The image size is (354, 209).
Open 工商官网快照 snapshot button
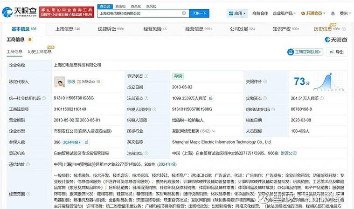point(305,52)
